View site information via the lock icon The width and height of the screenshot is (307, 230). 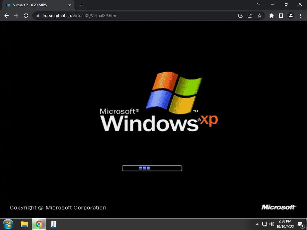point(38,16)
